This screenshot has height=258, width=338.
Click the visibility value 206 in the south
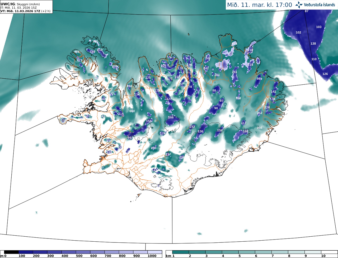coord(182,157)
